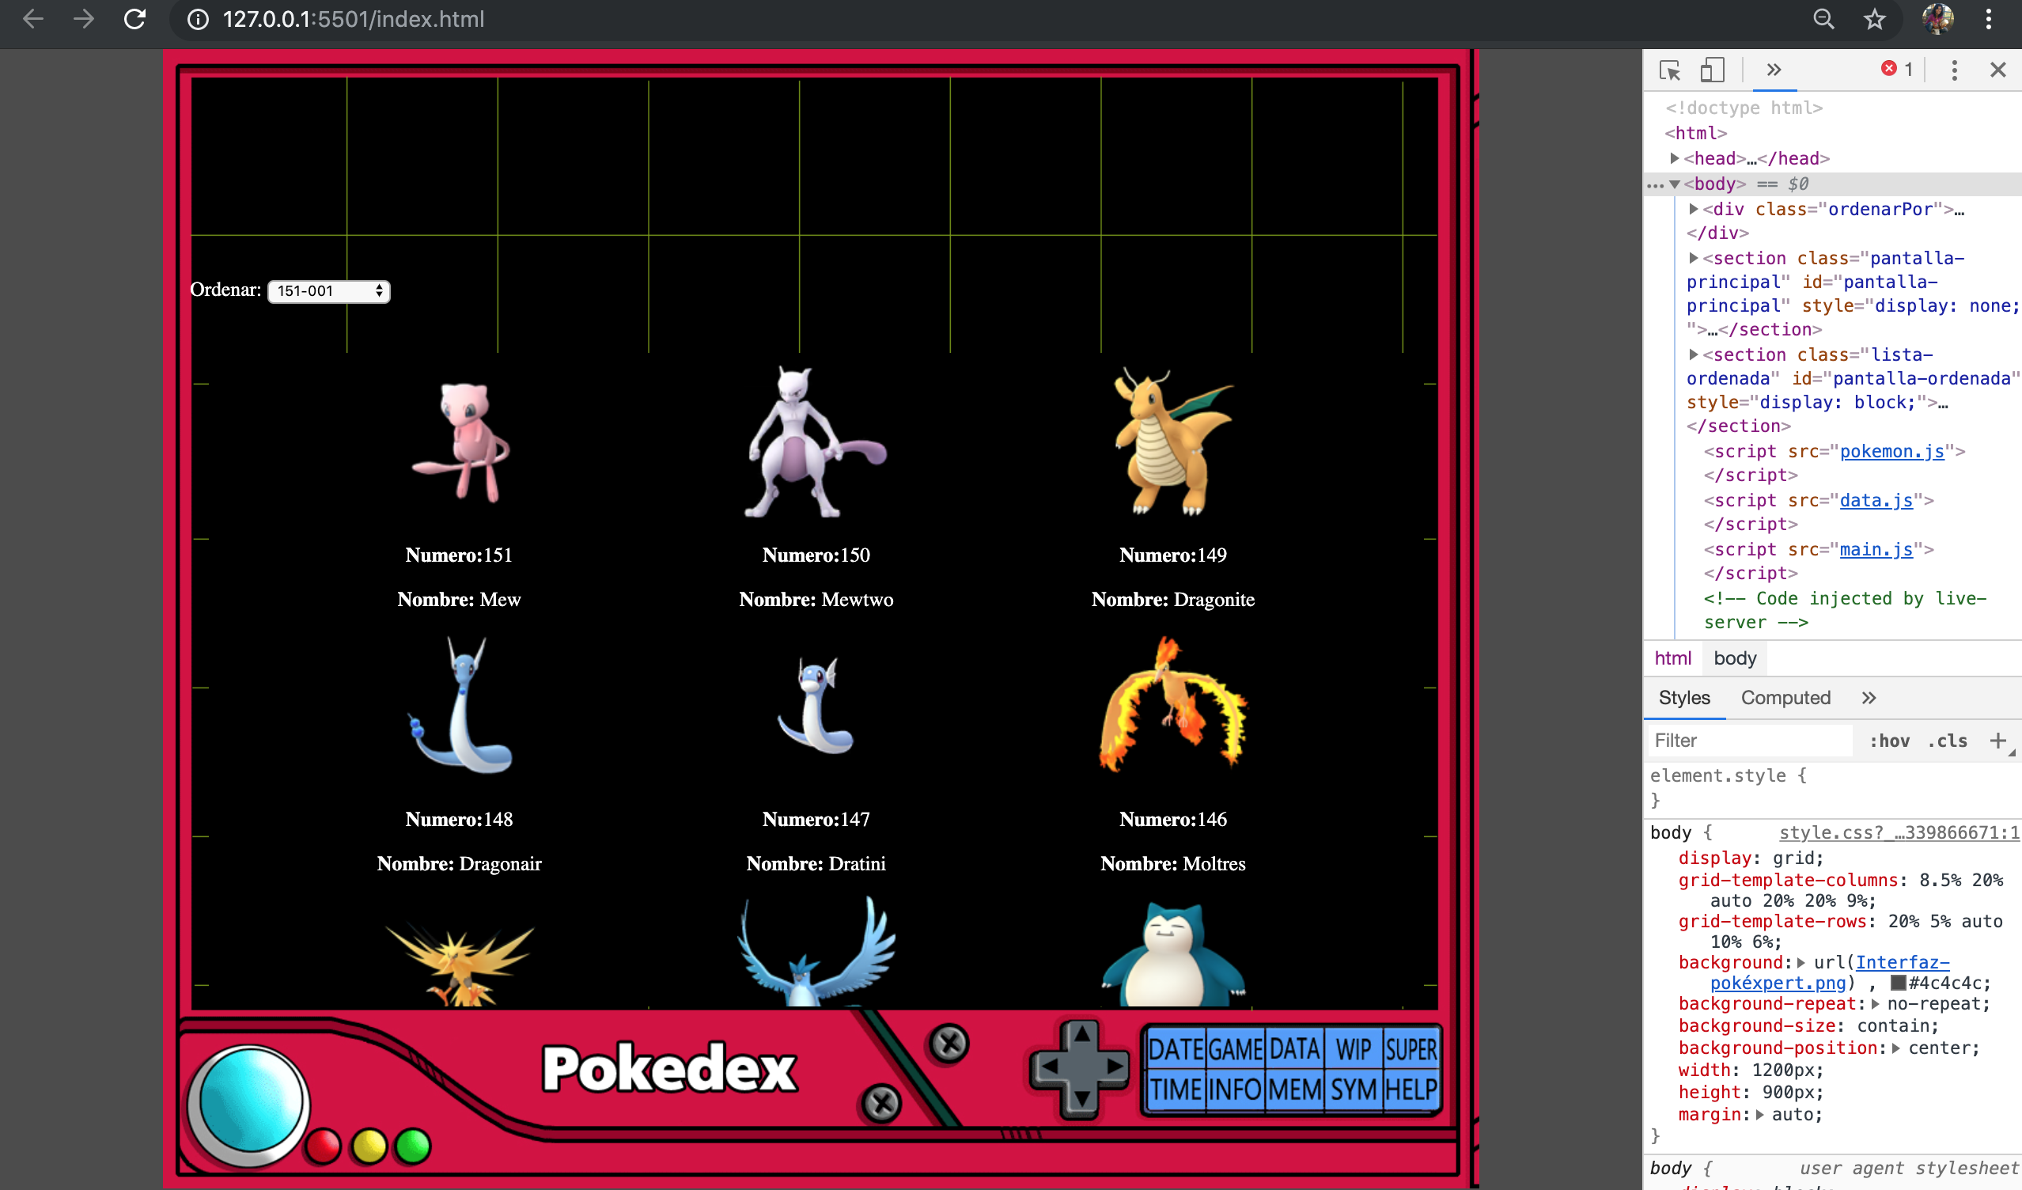Expand the head element node
The image size is (2022, 1190).
pyautogui.click(x=1675, y=158)
